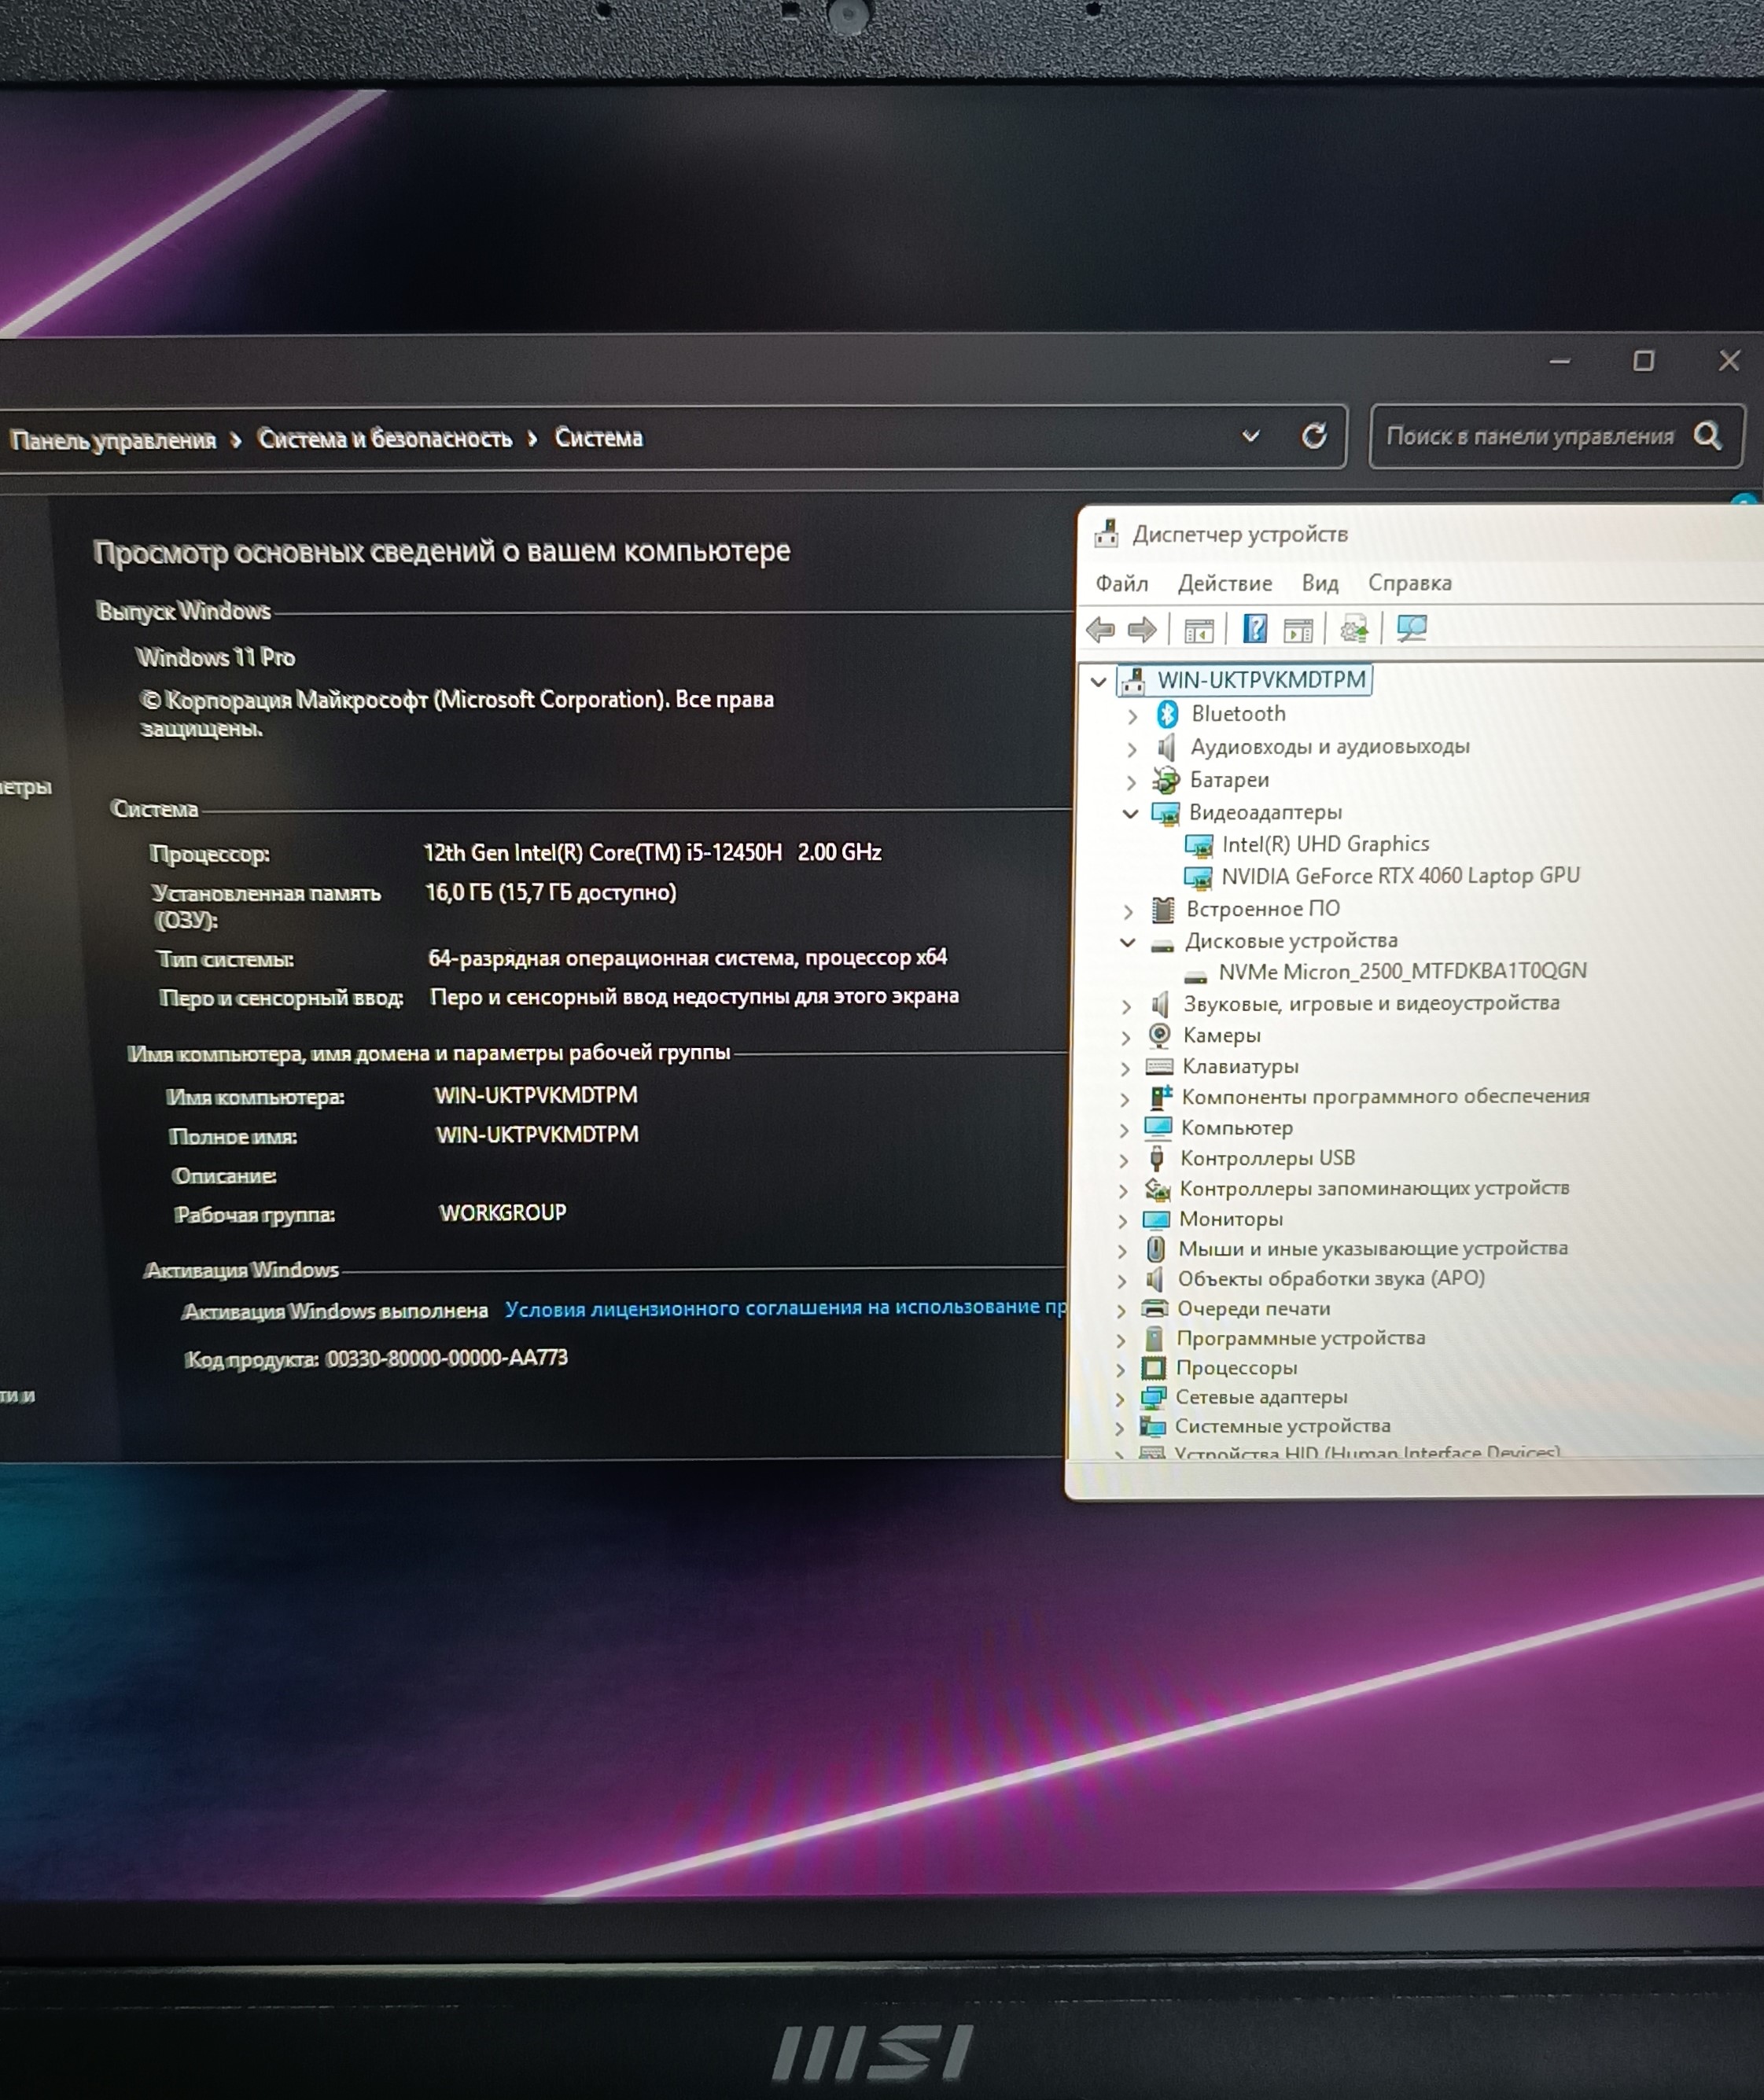Expand the Сетевые адаптеры category
The height and width of the screenshot is (2100, 1764).
(1120, 1399)
